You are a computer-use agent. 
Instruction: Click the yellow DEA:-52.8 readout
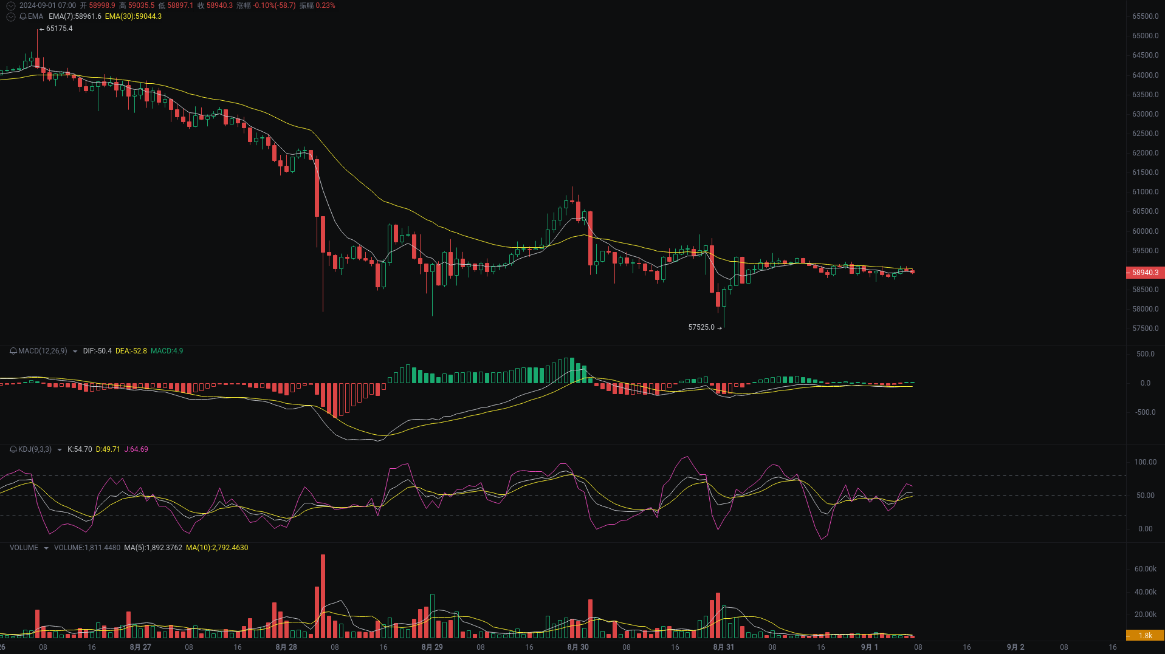131,351
